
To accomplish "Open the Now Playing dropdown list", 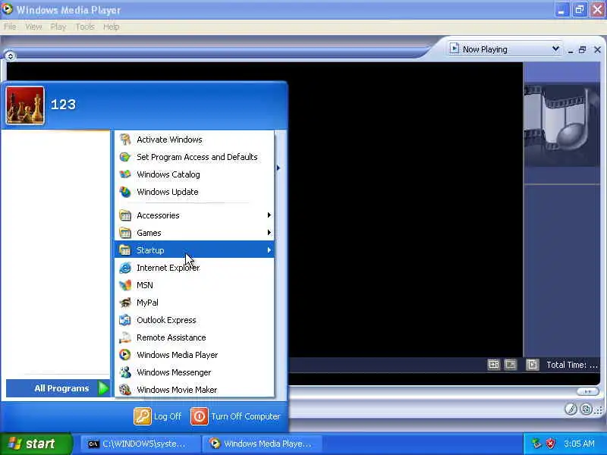I will click(x=555, y=49).
